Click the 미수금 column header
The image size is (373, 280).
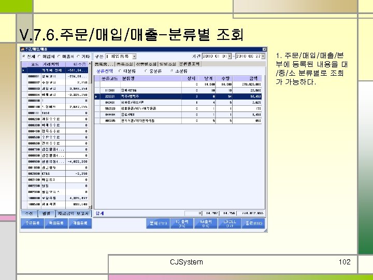tap(77, 64)
